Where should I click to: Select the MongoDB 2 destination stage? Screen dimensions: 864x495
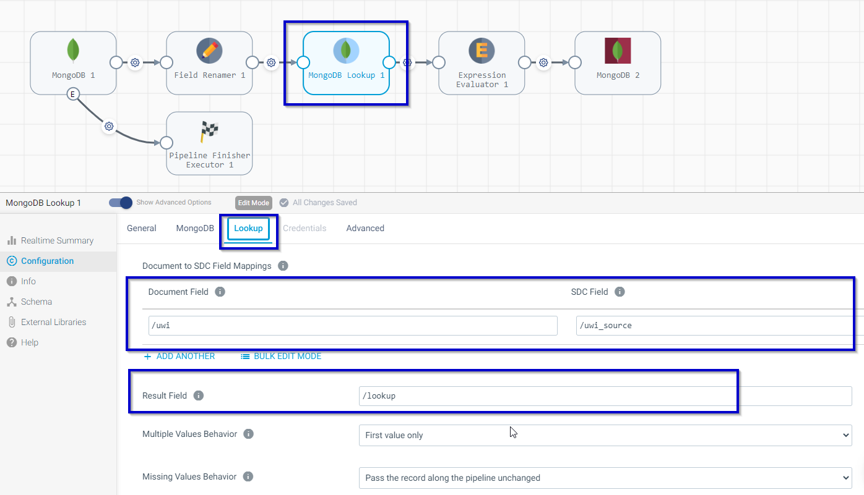click(x=618, y=63)
